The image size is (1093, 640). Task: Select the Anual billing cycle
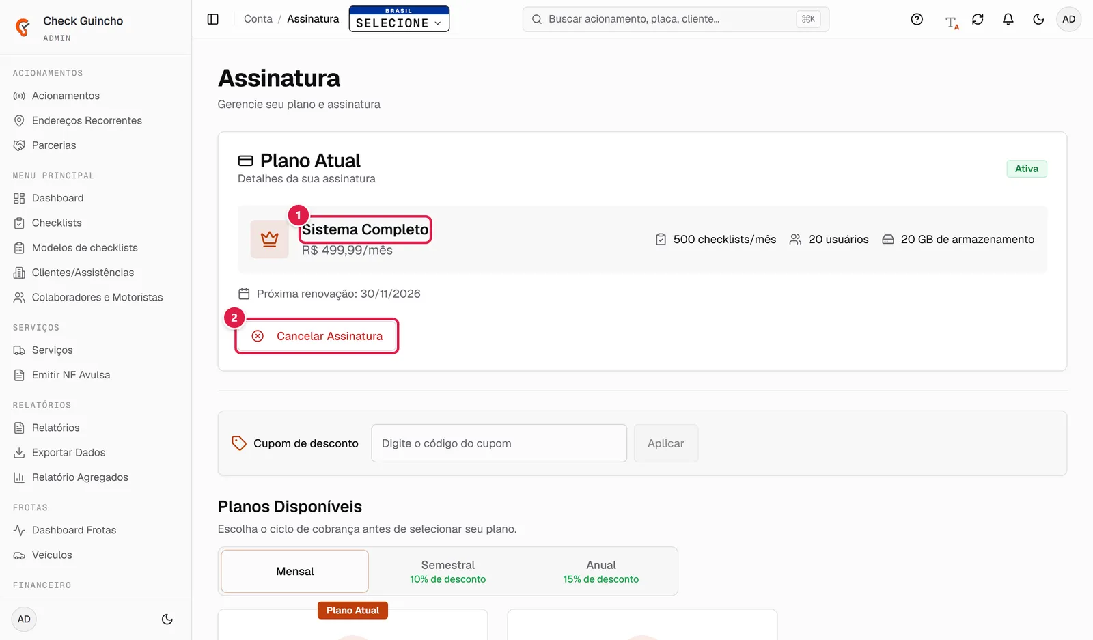pyautogui.click(x=601, y=571)
